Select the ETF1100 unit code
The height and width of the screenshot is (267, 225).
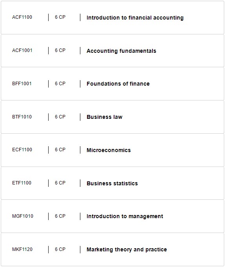tap(22, 183)
